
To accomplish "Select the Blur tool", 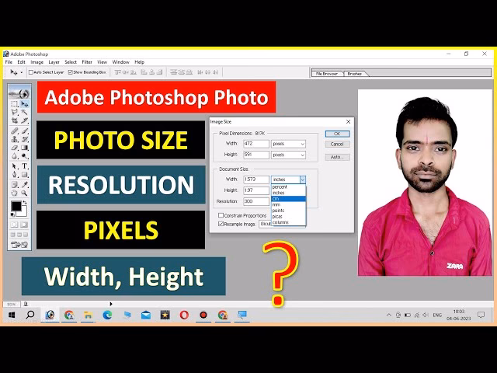I will 15,156.
